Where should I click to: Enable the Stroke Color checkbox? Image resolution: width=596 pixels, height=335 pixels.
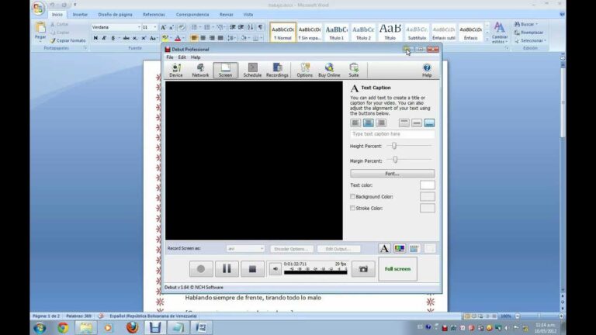click(x=353, y=209)
